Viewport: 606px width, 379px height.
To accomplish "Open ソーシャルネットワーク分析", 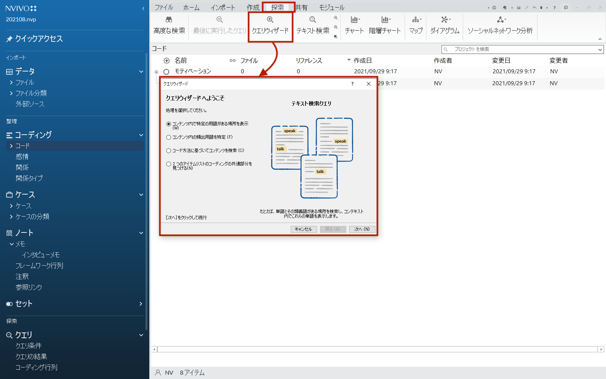I will 500,25.
